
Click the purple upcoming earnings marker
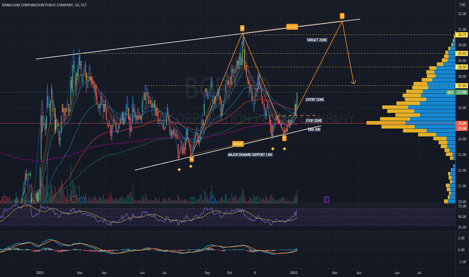tap(327, 199)
